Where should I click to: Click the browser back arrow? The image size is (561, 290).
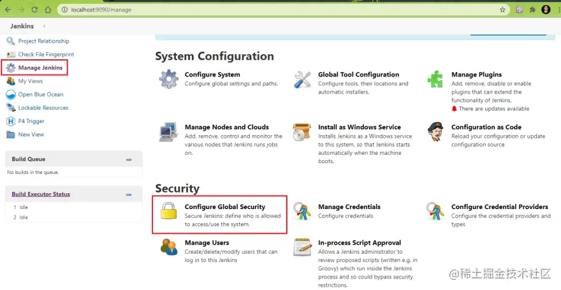pos(8,10)
